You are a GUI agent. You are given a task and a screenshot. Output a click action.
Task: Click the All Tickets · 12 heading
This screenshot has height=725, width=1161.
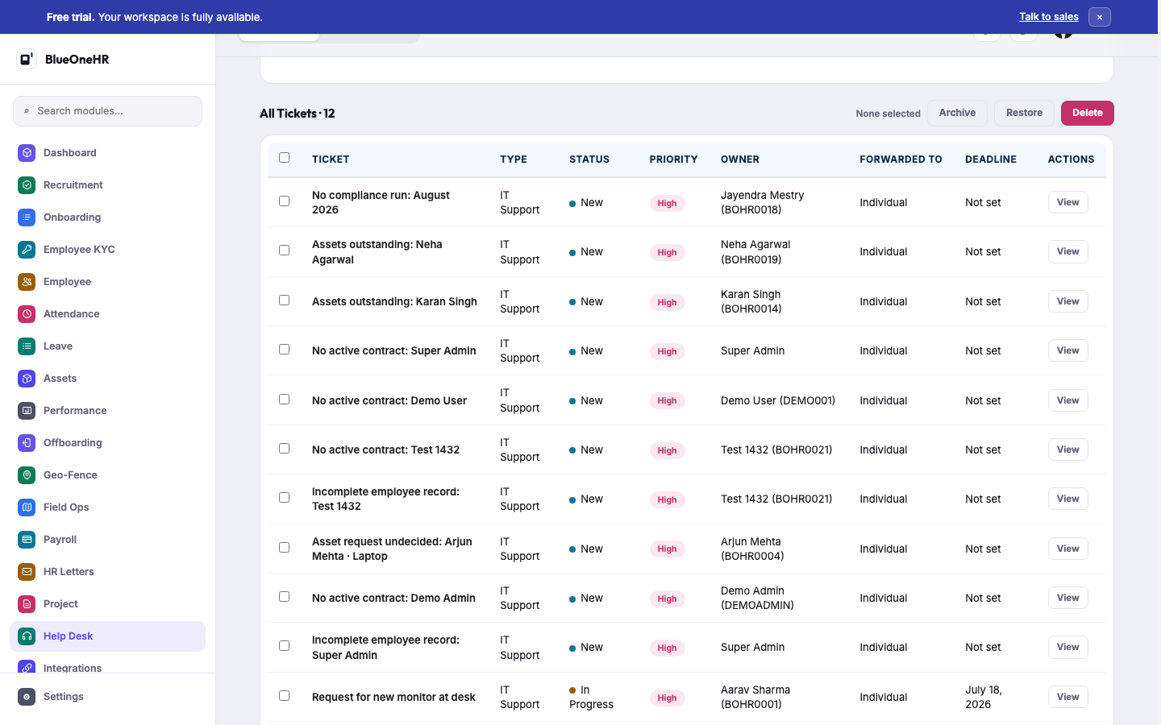(298, 114)
